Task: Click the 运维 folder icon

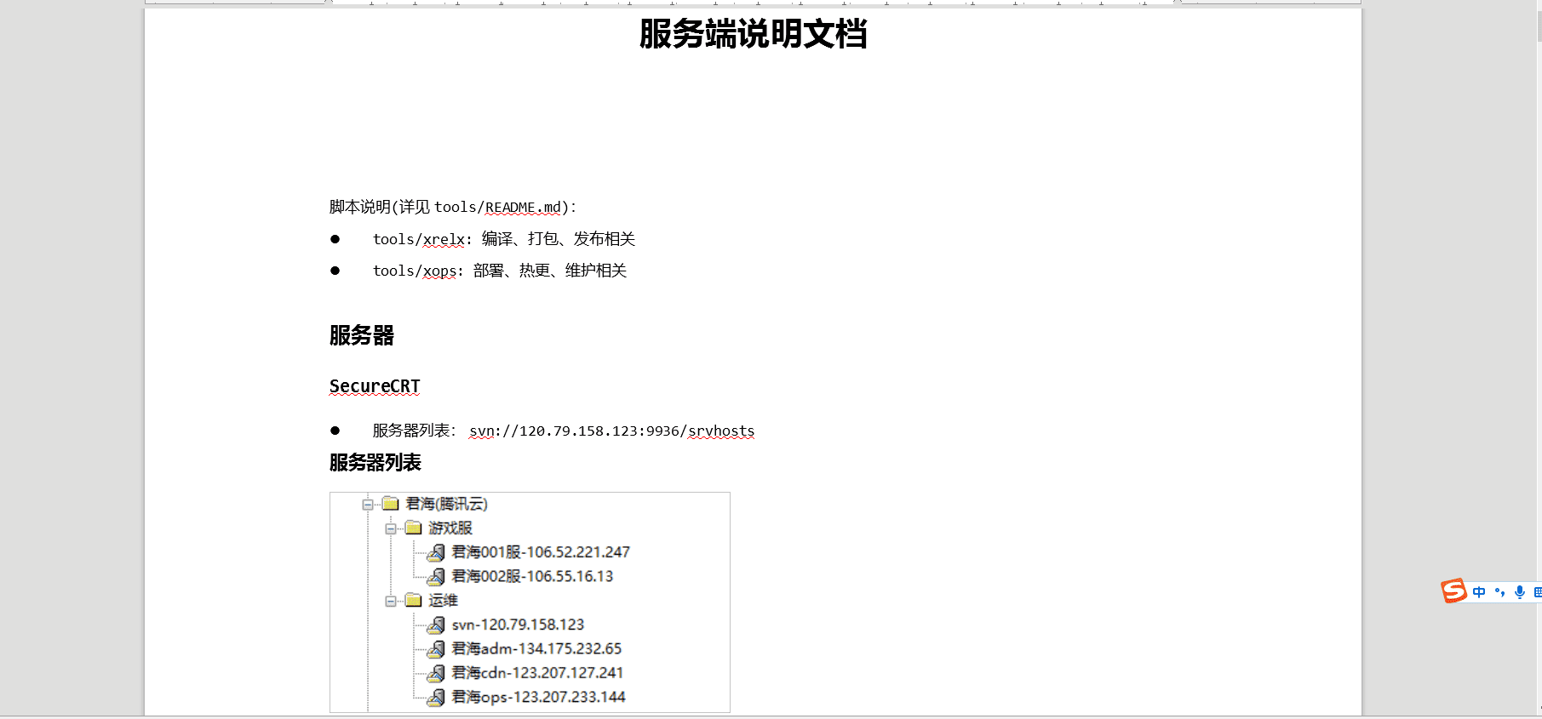Action: (x=414, y=600)
